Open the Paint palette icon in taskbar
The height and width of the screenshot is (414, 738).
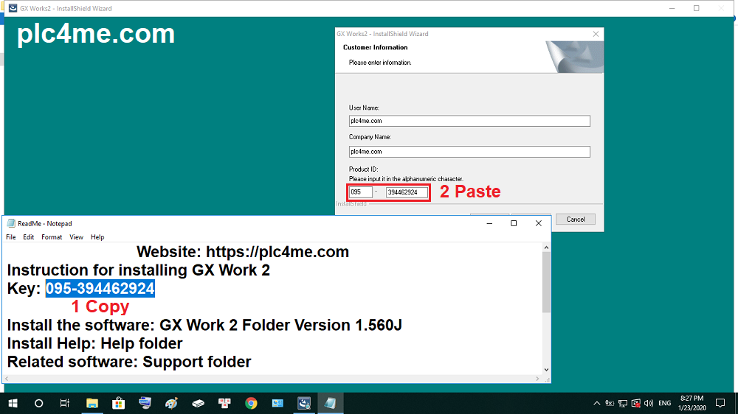tap(171, 403)
